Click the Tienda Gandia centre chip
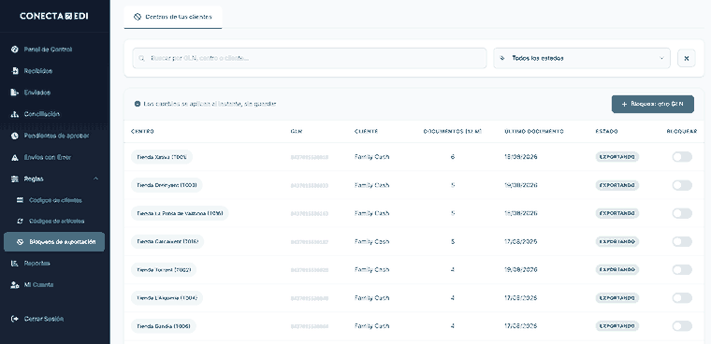Image resolution: width=711 pixels, height=344 pixels. pyautogui.click(x=163, y=326)
